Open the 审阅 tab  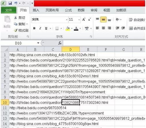pyautogui.click(x=94, y=10)
